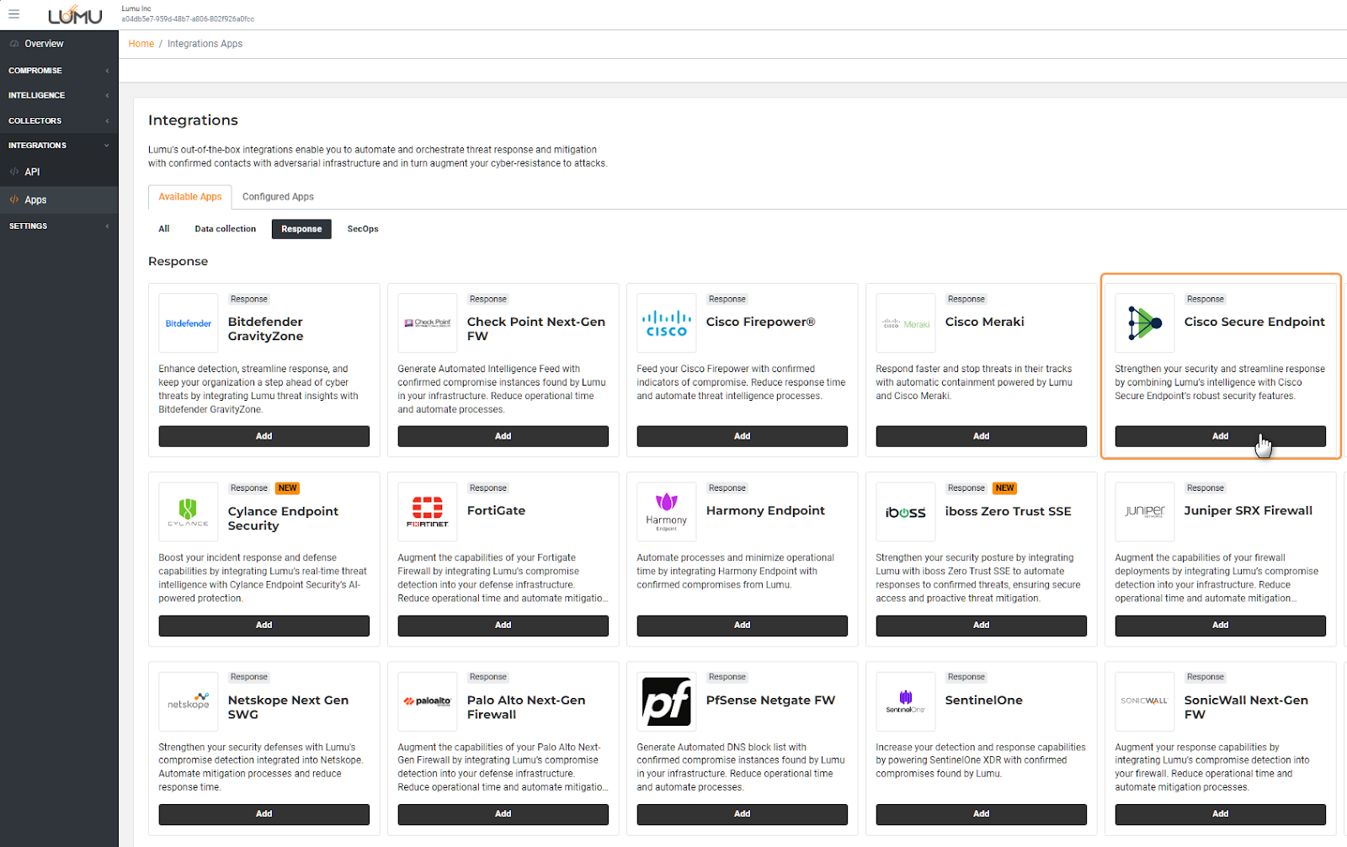Switch to the Configured Apps tab
Image resolution: width=1347 pixels, height=847 pixels.
coord(278,197)
